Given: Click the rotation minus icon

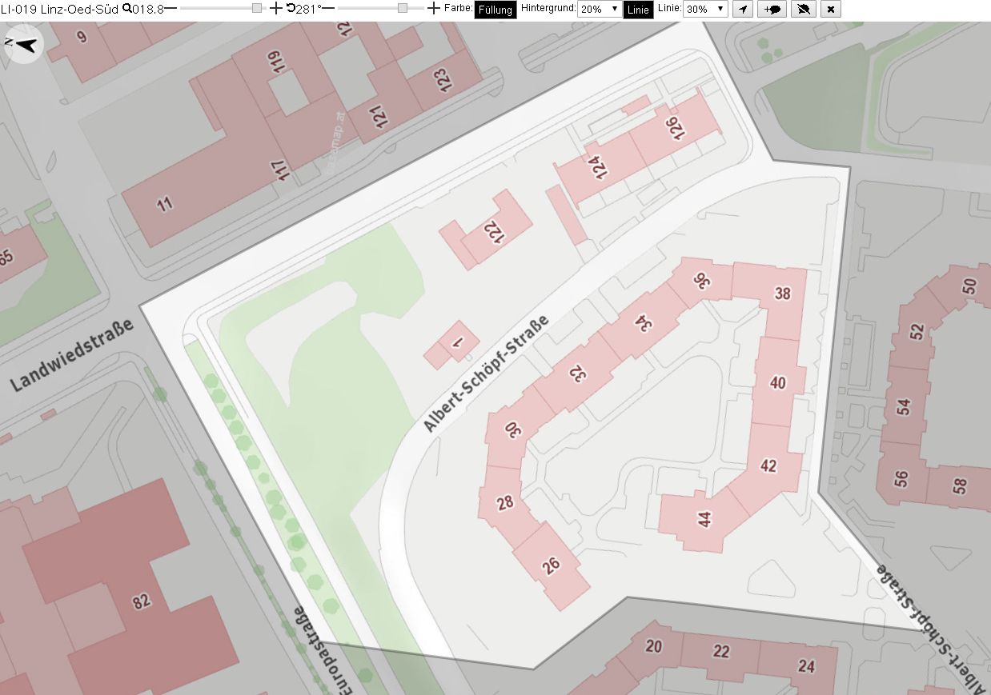Looking at the screenshot, I should [327, 9].
